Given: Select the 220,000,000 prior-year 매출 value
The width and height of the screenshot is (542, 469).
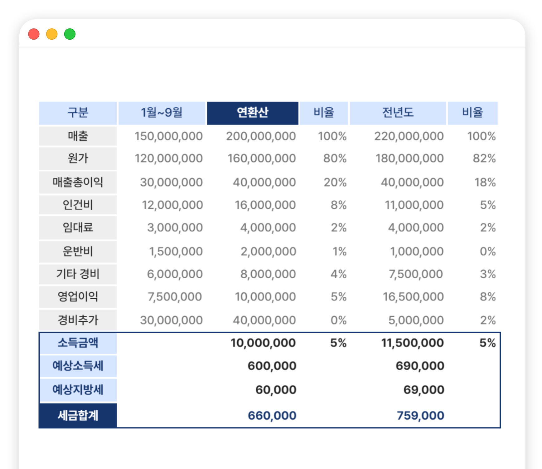Looking at the screenshot, I should 409,136.
